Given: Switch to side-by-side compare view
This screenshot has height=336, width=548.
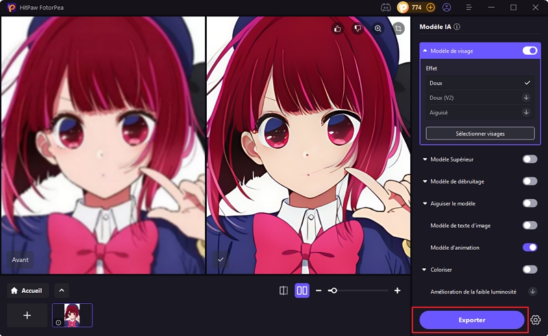Looking at the screenshot, I should click(x=302, y=291).
